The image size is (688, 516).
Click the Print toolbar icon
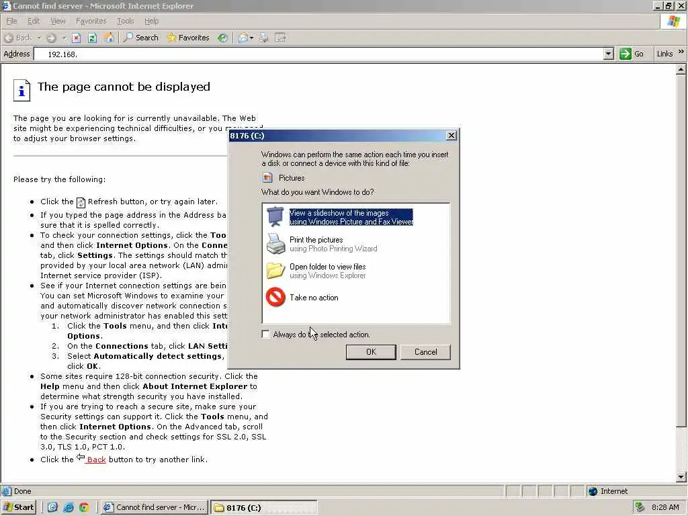(x=263, y=38)
